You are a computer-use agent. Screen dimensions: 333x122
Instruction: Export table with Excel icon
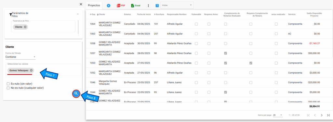click(136, 6)
